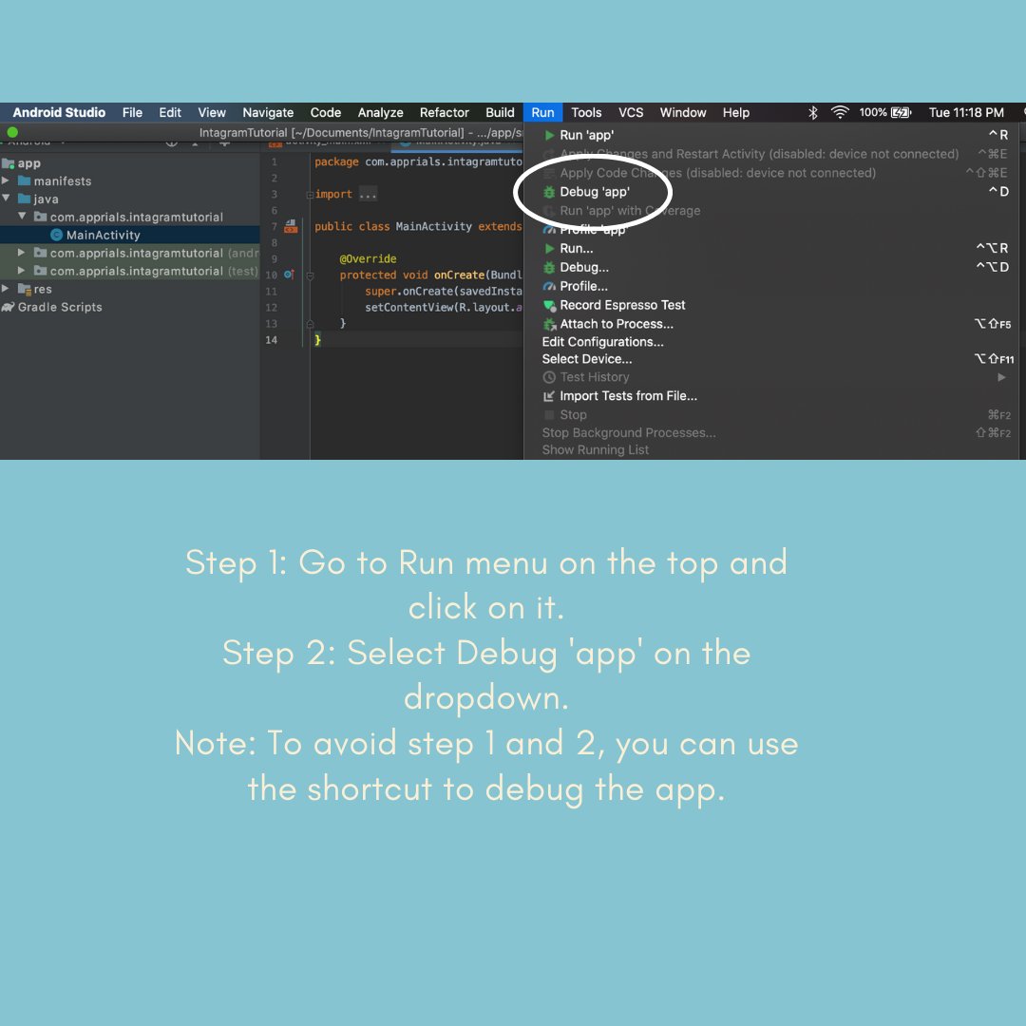Open the View menu
Image resolution: width=1026 pixels, height=1026 pixels.
pos(212,112)
